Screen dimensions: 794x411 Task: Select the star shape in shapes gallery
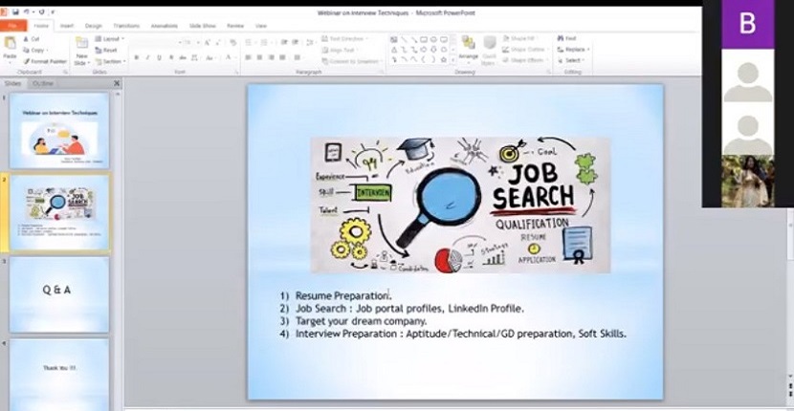point(444,59)
